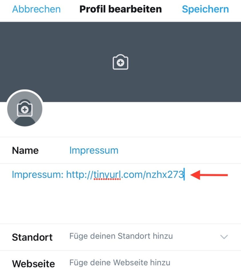Click the 'Profil bearbeiten' title
241x276 pixels.
pyautogui.click(x=121, y=9)
